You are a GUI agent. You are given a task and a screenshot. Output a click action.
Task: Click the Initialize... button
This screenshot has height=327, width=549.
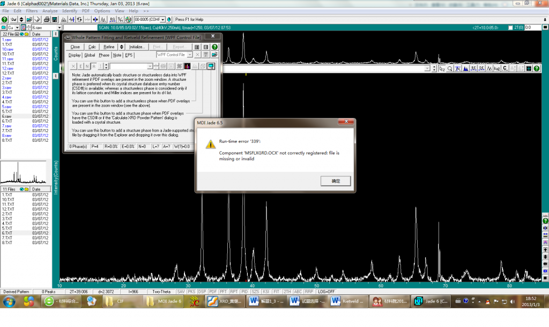[x=137, y=47]
